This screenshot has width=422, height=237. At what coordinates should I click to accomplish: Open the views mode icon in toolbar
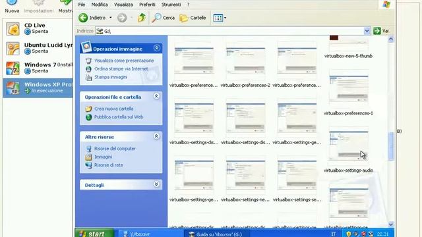[x=218, y=18]
